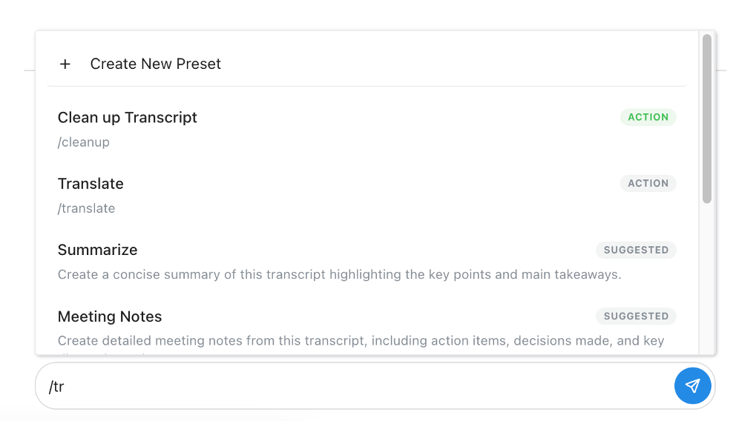Click the /cleanup command text
Image resolution: width=736 pixels, height=421 pixels.
[x=84, y=142]
